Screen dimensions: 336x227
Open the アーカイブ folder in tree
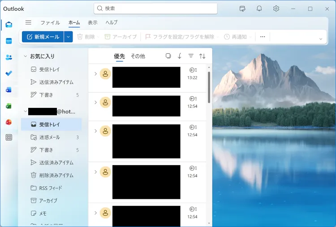tap(52, 201)
